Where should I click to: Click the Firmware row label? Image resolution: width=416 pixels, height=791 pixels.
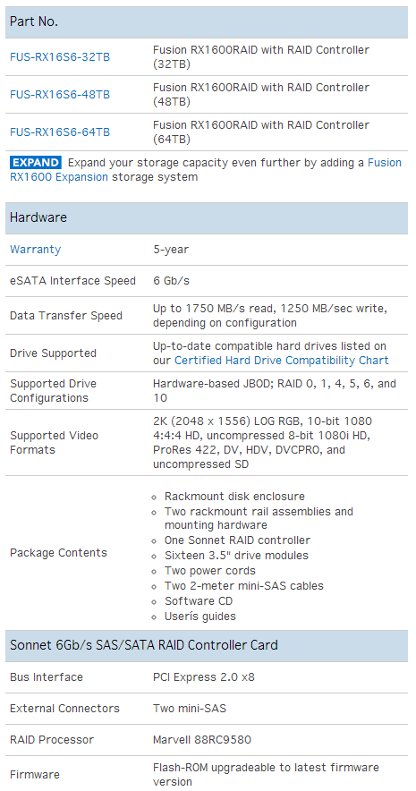(35, 774)
